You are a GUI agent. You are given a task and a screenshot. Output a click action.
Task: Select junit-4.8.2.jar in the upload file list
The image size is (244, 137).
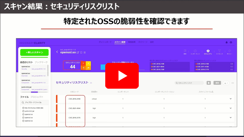tap(30, 111)
